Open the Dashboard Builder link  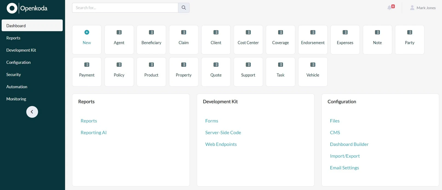tap(349, 144)
